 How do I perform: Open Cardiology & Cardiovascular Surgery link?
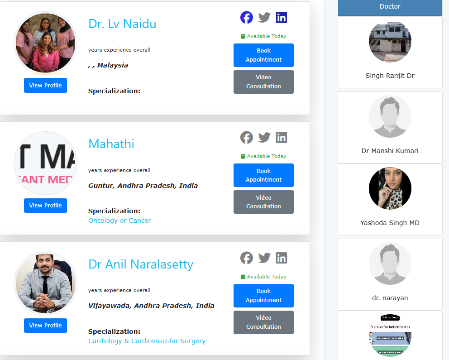(147, 341)
